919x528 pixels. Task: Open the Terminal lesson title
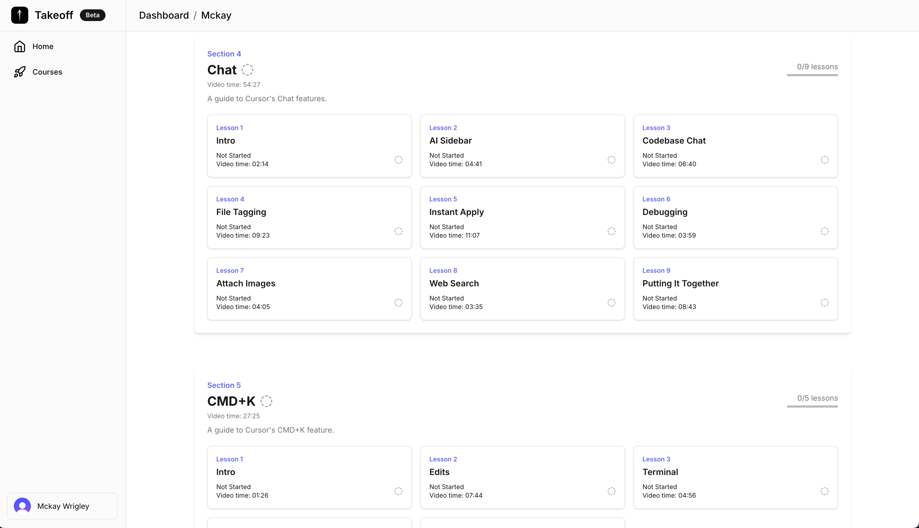tap(660, 472)
